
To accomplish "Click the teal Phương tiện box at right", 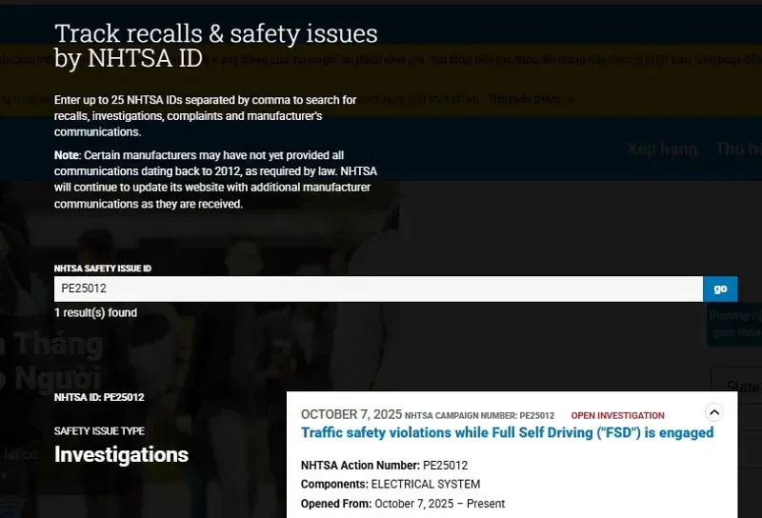I will (735, 324).
